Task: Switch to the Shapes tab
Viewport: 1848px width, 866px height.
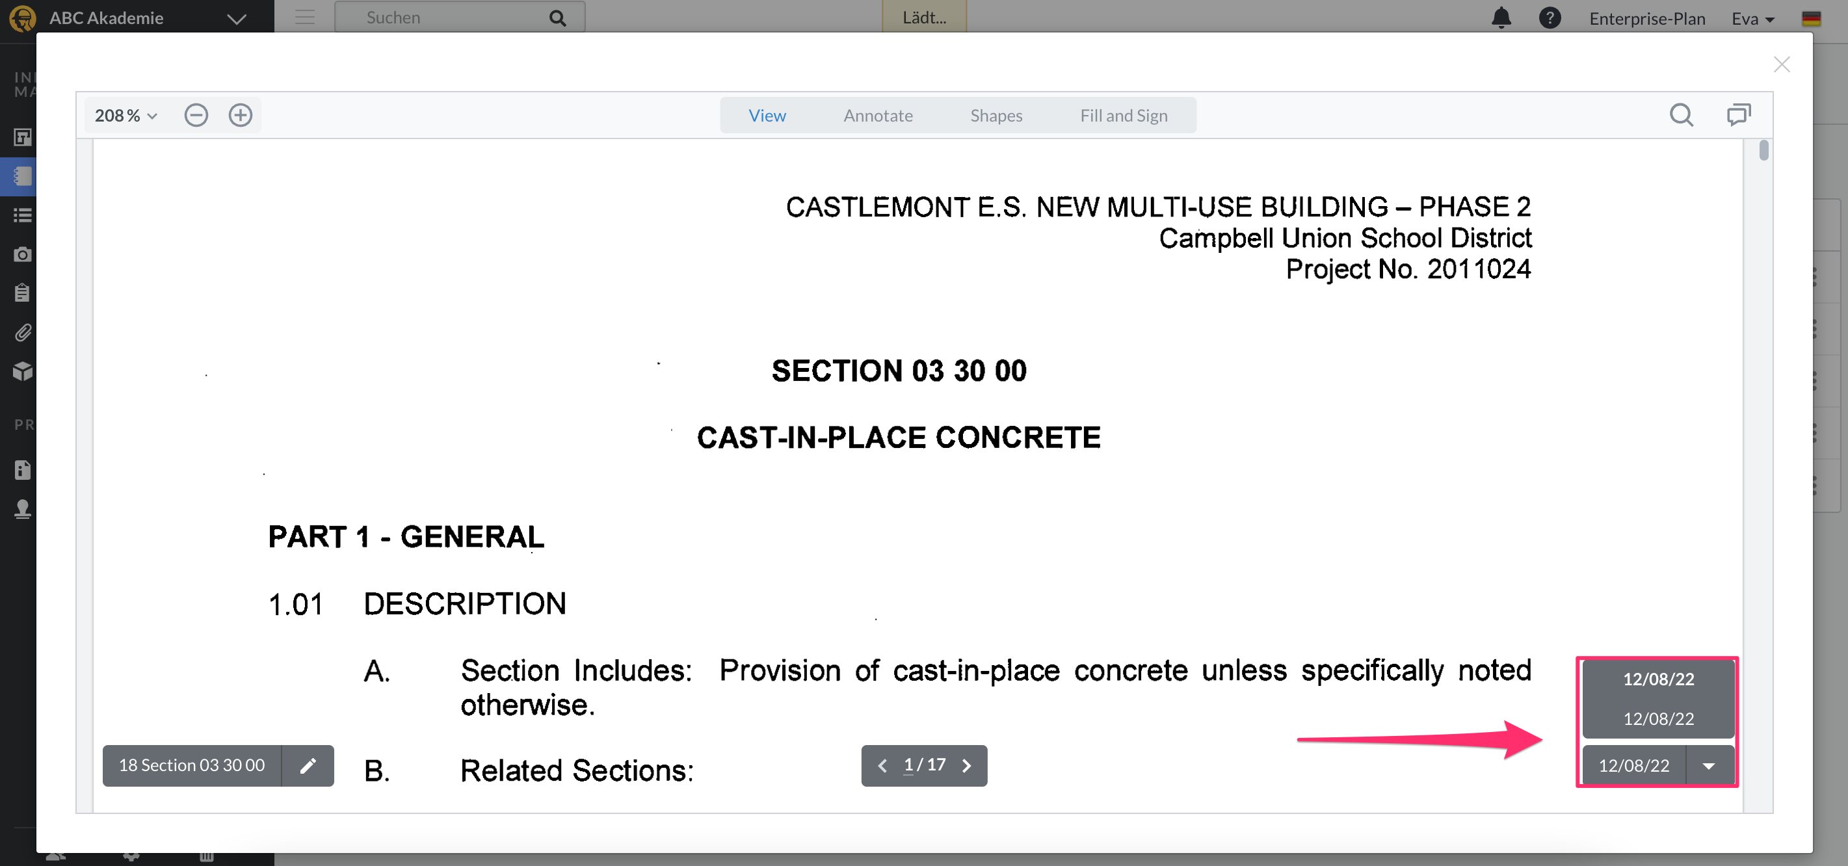Action: tap(996, 116)
